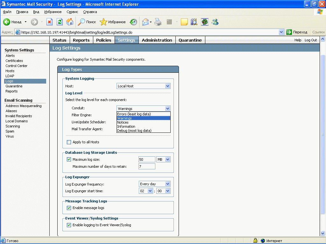Select Debug (most log data) option
The height and width of the screenshot is (244, 326).
pyautogui.click(x=134, y=131)
